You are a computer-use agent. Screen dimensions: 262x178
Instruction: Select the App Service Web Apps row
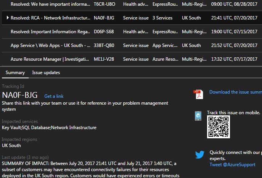click(x=50, y=45)
